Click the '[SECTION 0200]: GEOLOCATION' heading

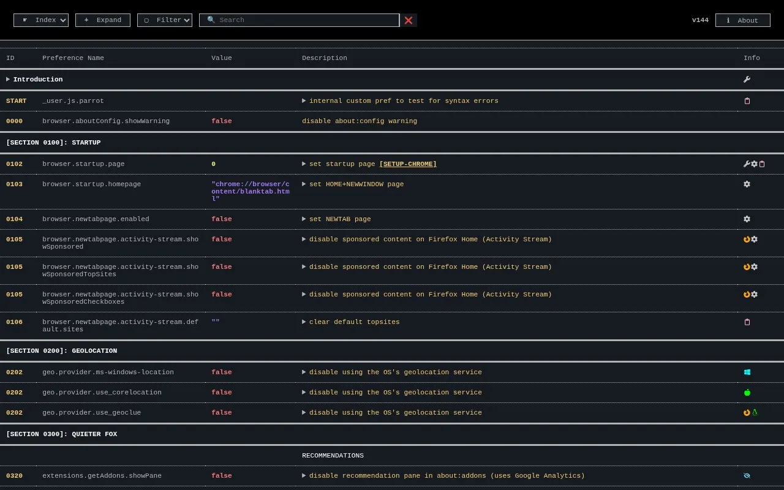tap(61, 351)
